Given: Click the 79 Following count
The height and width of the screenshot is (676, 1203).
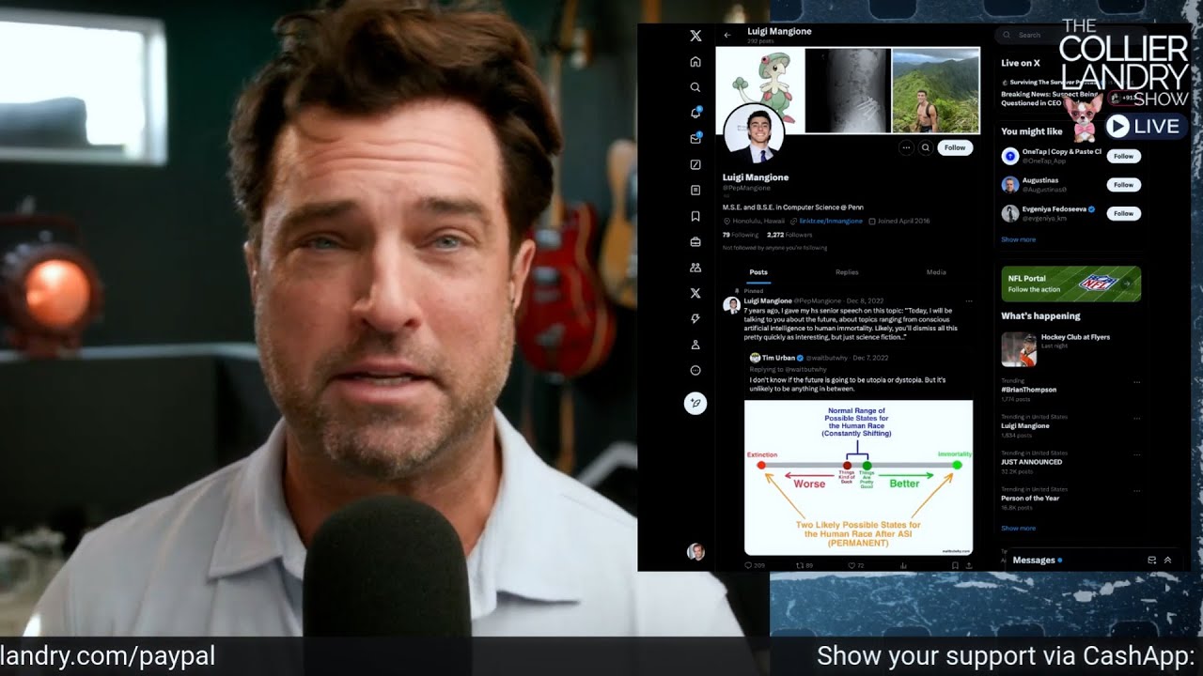Looking at the screenshot, I should tap(740, 235).
